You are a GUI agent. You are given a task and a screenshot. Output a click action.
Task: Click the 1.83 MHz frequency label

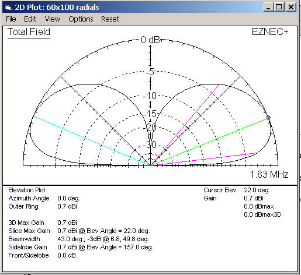pos(269,174)
